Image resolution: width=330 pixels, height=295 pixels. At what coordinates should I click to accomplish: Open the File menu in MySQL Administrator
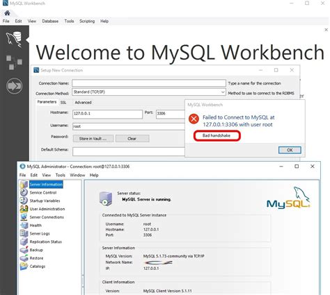pos(22,175)
